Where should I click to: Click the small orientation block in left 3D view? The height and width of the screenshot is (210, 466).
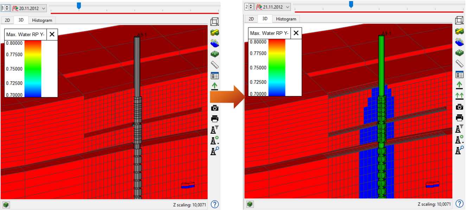click(x=188, y=185)
